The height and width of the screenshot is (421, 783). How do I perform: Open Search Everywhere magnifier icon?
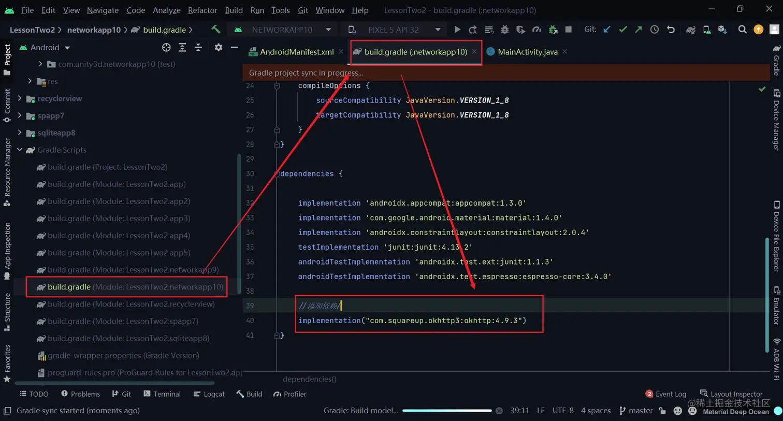click(743, 30)
